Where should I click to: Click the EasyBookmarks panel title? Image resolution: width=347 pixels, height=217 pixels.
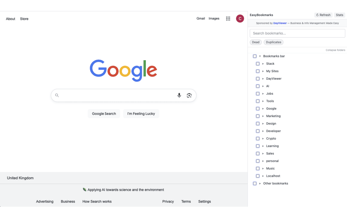[261, 15]
